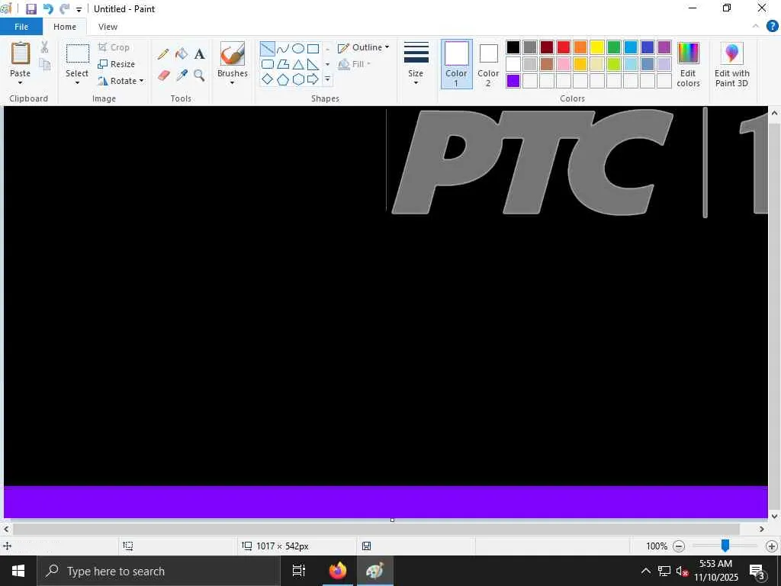This screenshot has width=781, height=586.
Task: Click the Paste clipboard icon
Action: 21,53
